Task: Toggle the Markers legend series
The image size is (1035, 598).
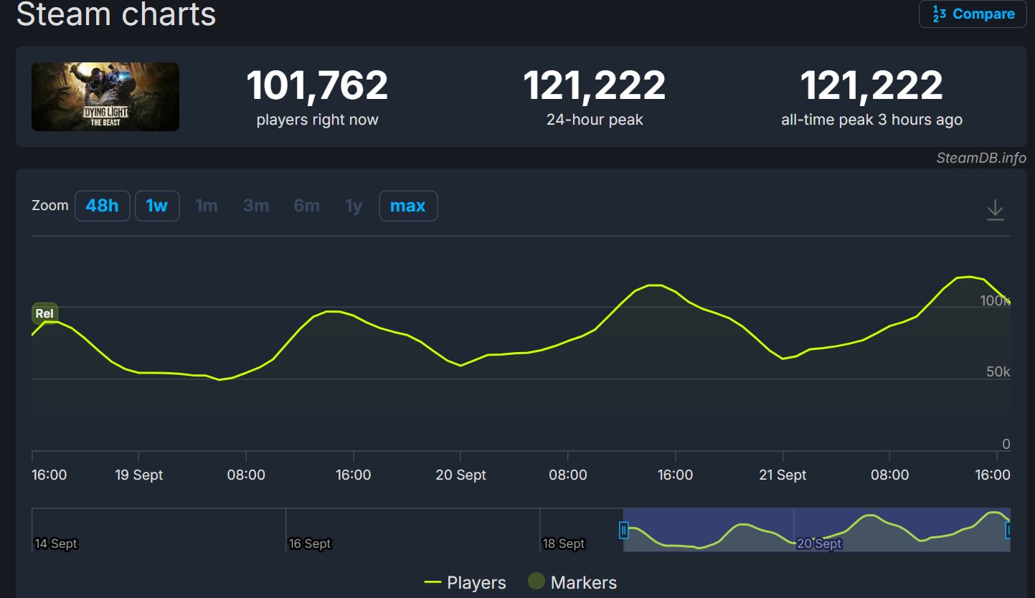Action: point(572,582)
